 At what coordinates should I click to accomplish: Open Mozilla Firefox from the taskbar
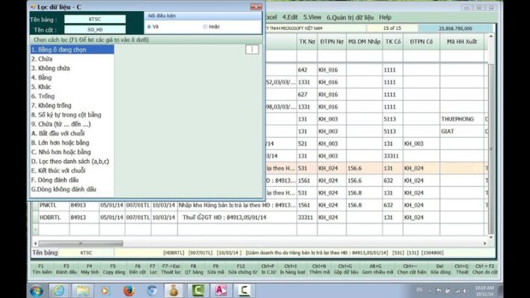tap(128, 290)
